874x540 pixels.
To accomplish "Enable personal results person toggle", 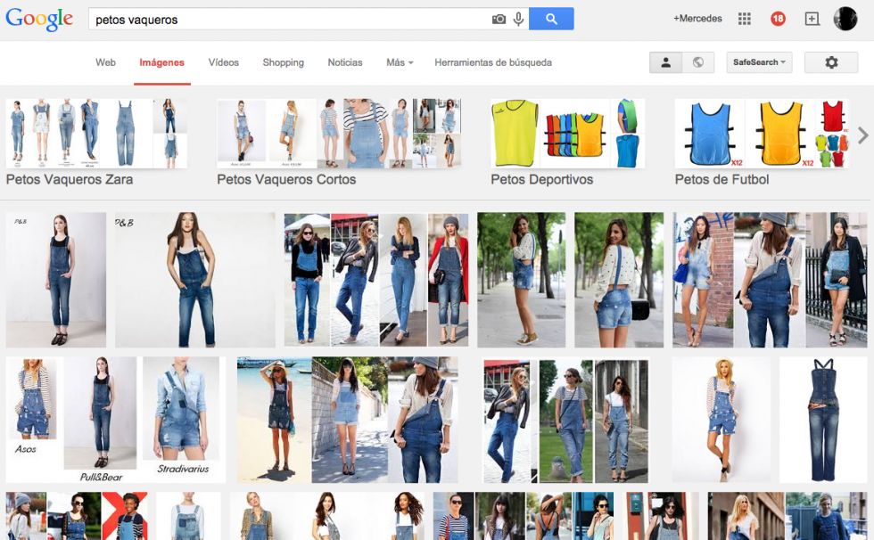I will point(665,62).
